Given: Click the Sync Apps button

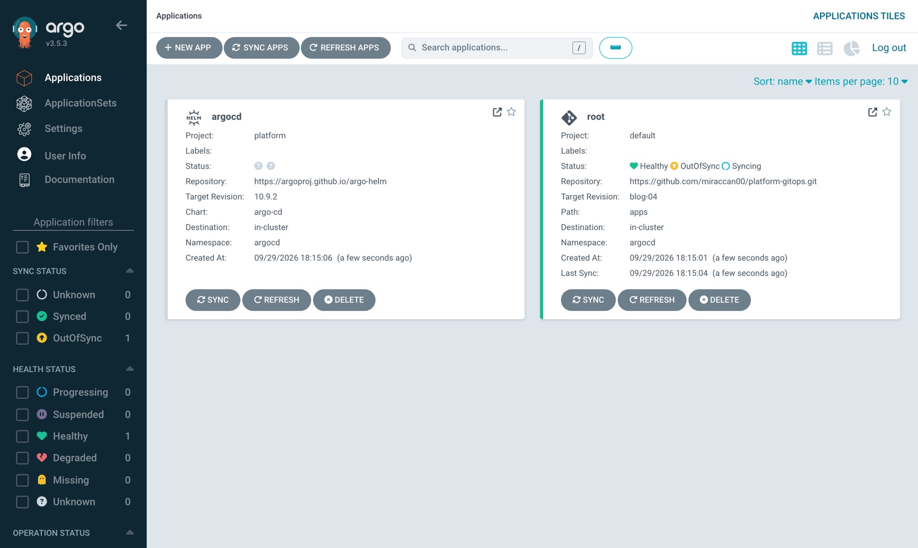Looking at the screenshot, I should pyautogui.click(x=261, y=48).
